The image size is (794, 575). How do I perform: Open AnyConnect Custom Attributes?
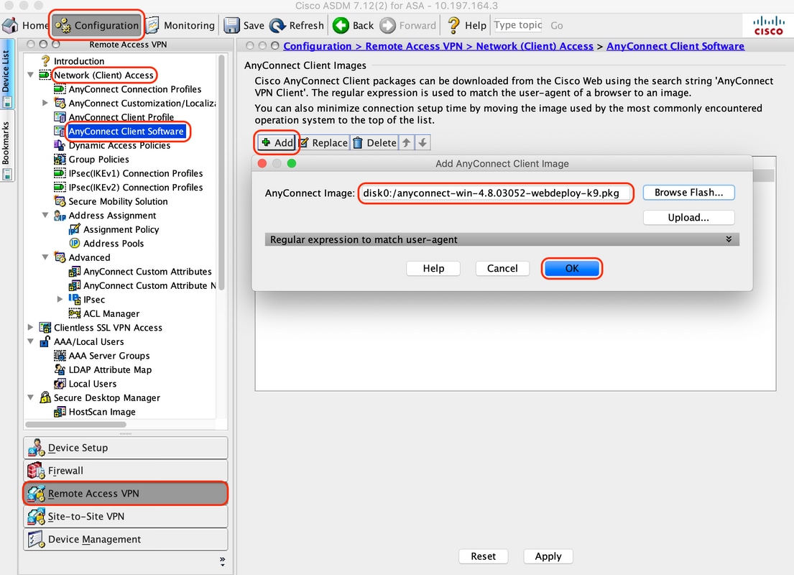147,272
